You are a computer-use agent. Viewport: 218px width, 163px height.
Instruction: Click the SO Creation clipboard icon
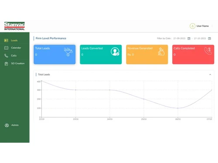pyautogui.click(x=6, y=63)
